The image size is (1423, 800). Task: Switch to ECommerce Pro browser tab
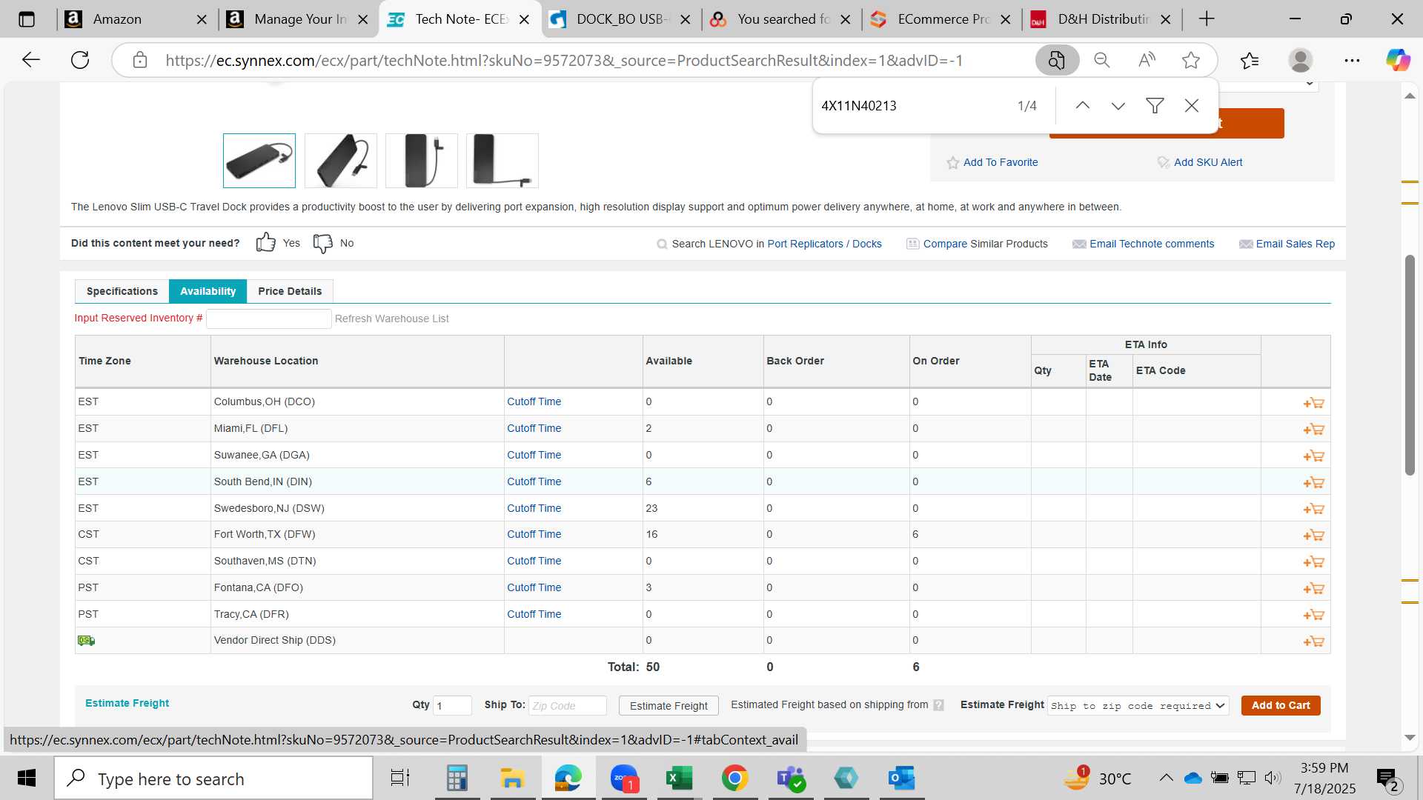tap(941, 19)
